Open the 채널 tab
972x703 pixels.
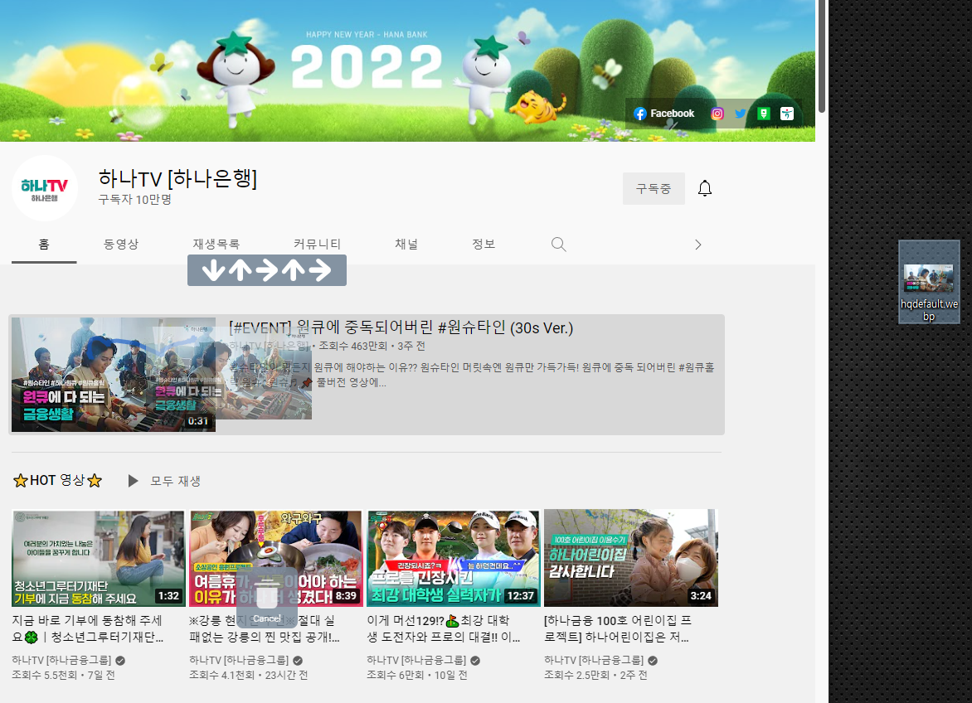[406, 244]
